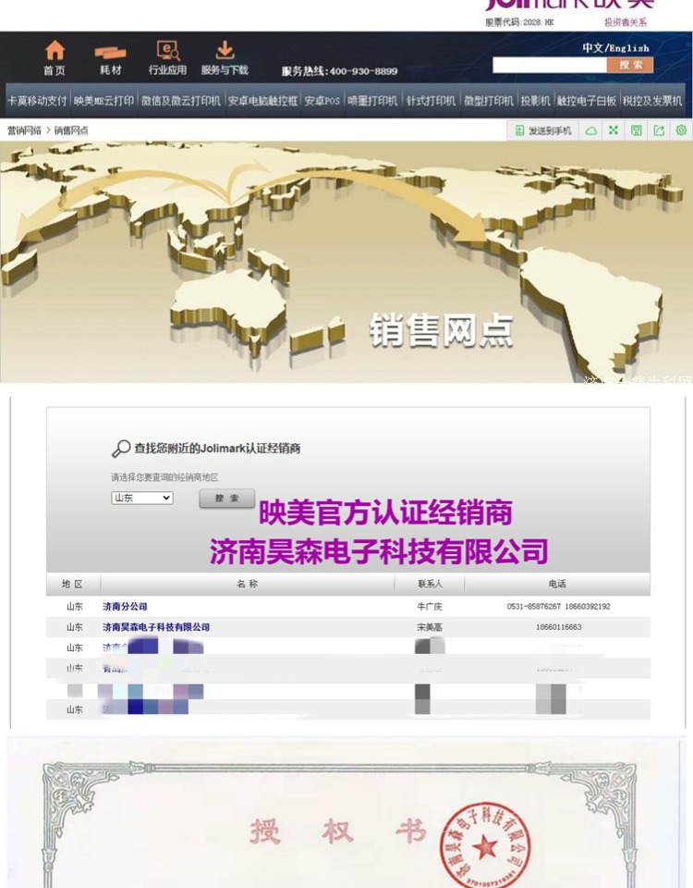Click the save disk icon in toolbar

coord(637,130)
